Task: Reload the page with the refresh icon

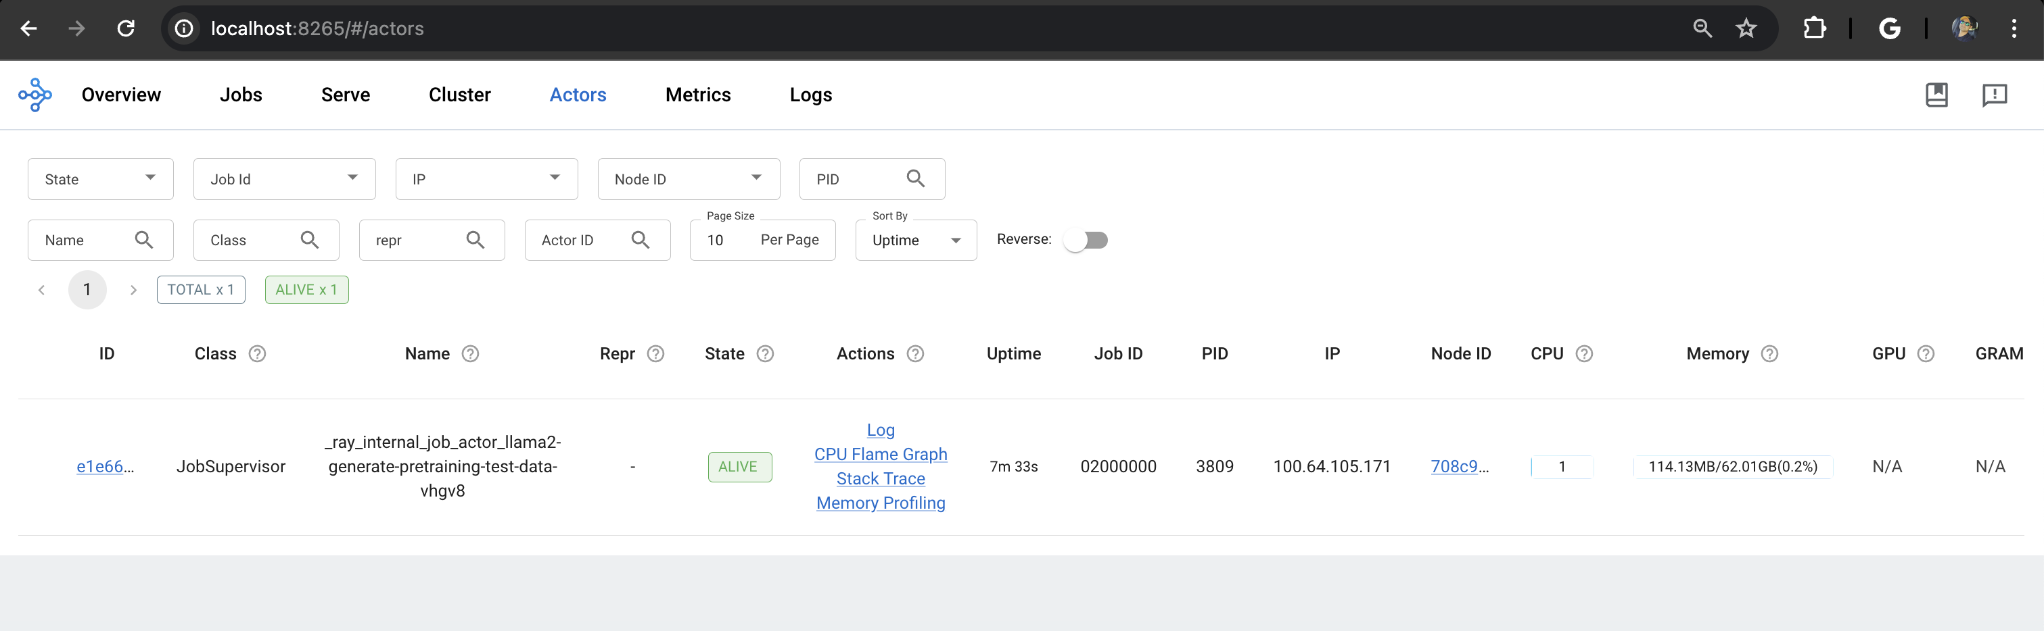Action: (x=125, y=28)
